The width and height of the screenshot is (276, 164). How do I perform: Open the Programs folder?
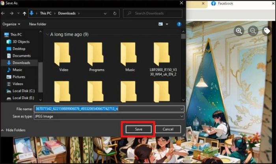tap(97, 57)
